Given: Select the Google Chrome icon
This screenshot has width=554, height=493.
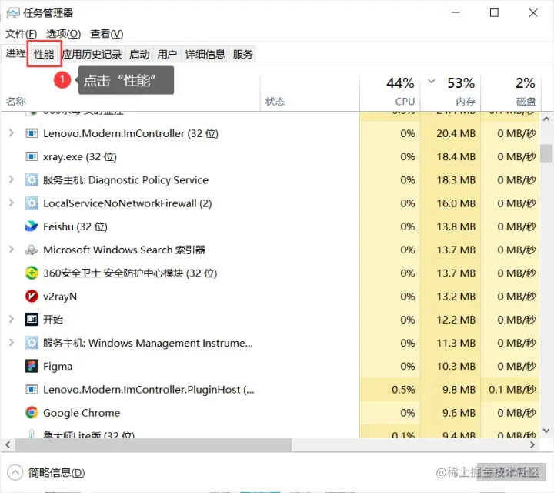Looking at the screenshot, I should click(32, 413).
